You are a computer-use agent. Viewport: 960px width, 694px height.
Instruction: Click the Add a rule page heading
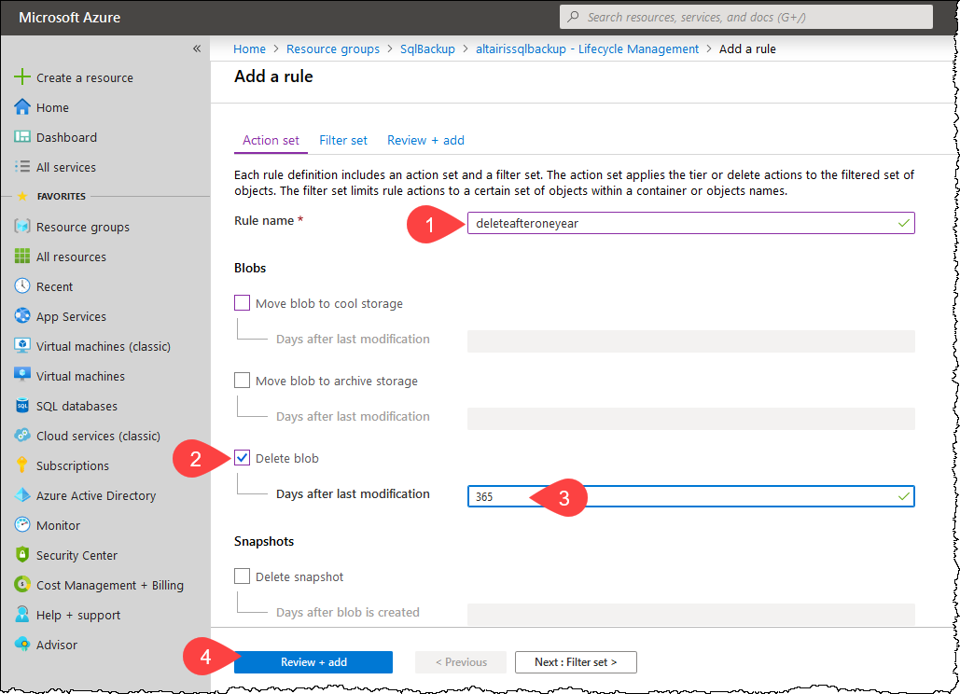tap(273, 76)
